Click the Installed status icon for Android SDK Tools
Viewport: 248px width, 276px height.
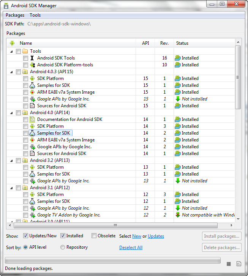[x=178, y=58]
